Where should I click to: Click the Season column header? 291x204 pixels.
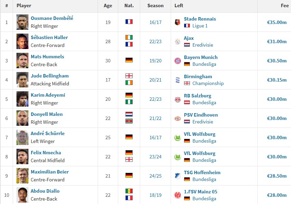[155, 6]
